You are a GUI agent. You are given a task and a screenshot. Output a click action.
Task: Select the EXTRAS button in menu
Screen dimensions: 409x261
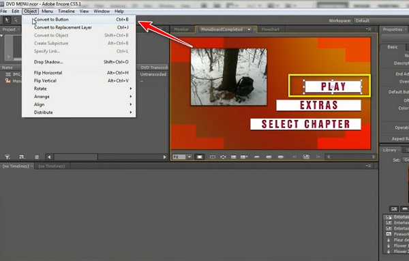click(318, 106)
